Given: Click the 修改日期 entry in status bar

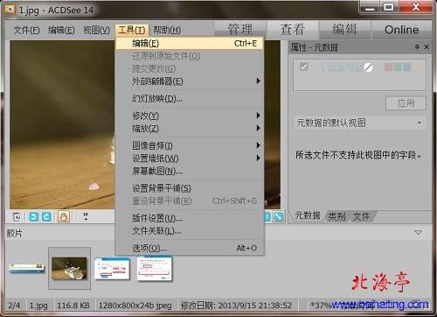Looking at the screenshot, I should (x=236, y=306).
